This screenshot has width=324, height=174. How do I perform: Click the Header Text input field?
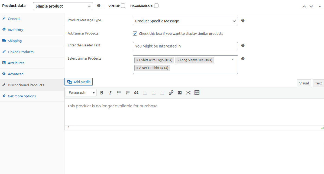[185, 46]
